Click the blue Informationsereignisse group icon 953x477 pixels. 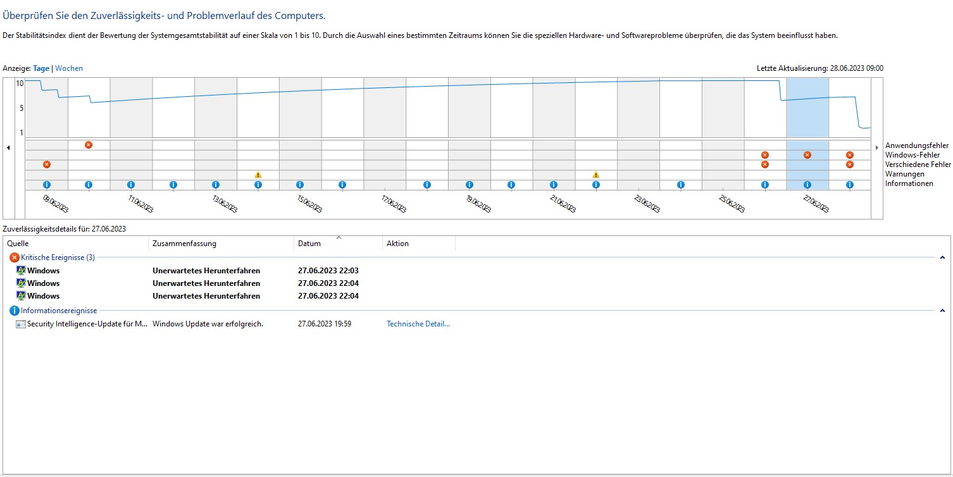tap(15, 311)
